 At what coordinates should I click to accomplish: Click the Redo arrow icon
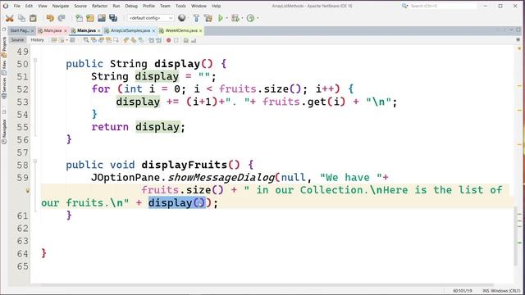tap(62, 18)
